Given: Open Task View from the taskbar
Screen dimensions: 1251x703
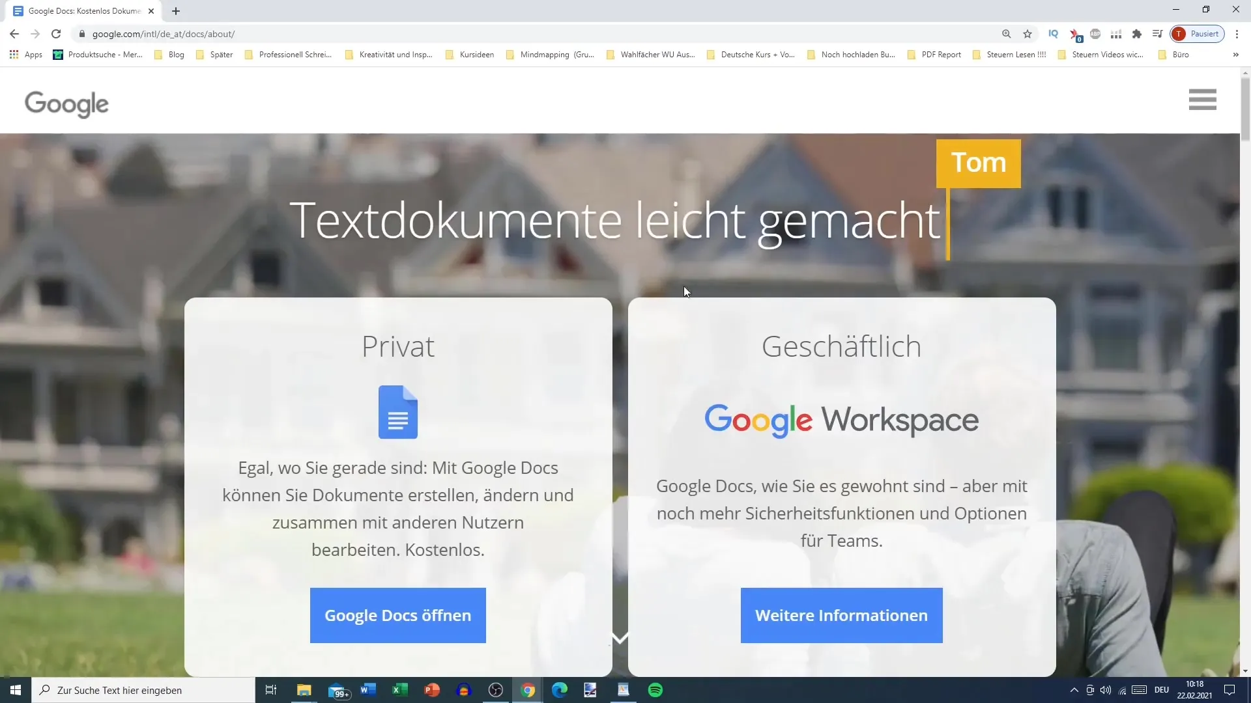Looking at the screenshot, I should coord(271,690).
